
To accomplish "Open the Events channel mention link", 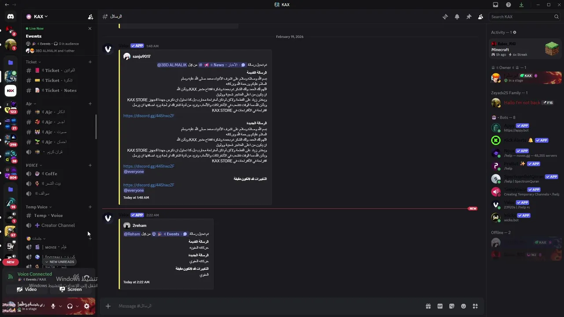I will pos(169,234).
